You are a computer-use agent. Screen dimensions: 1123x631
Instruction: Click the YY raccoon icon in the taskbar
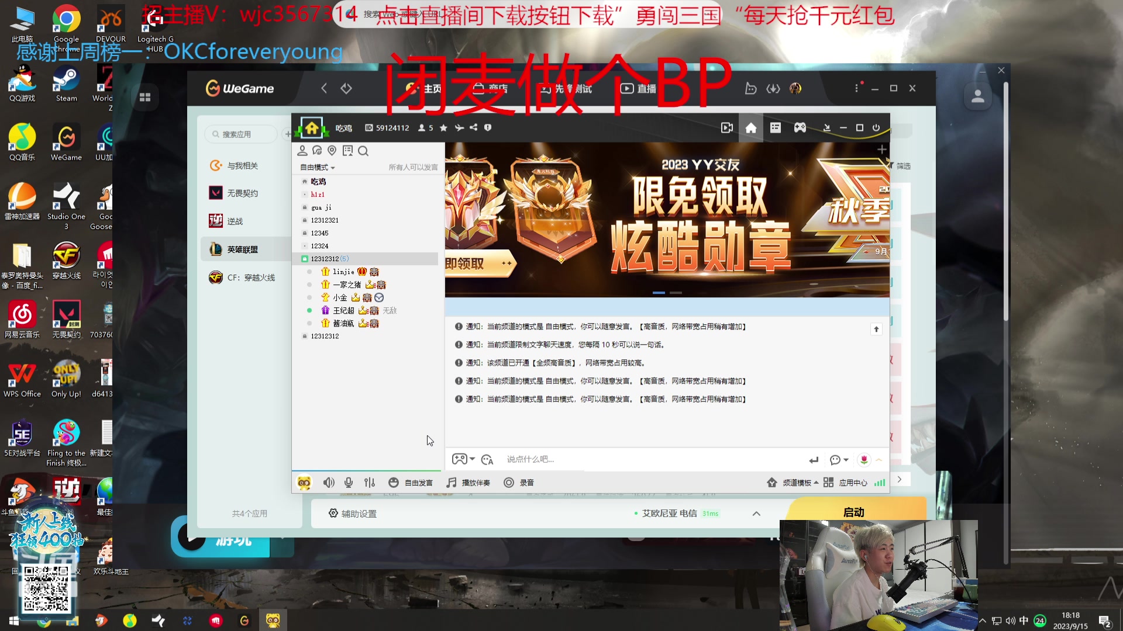tap(273, 620)
